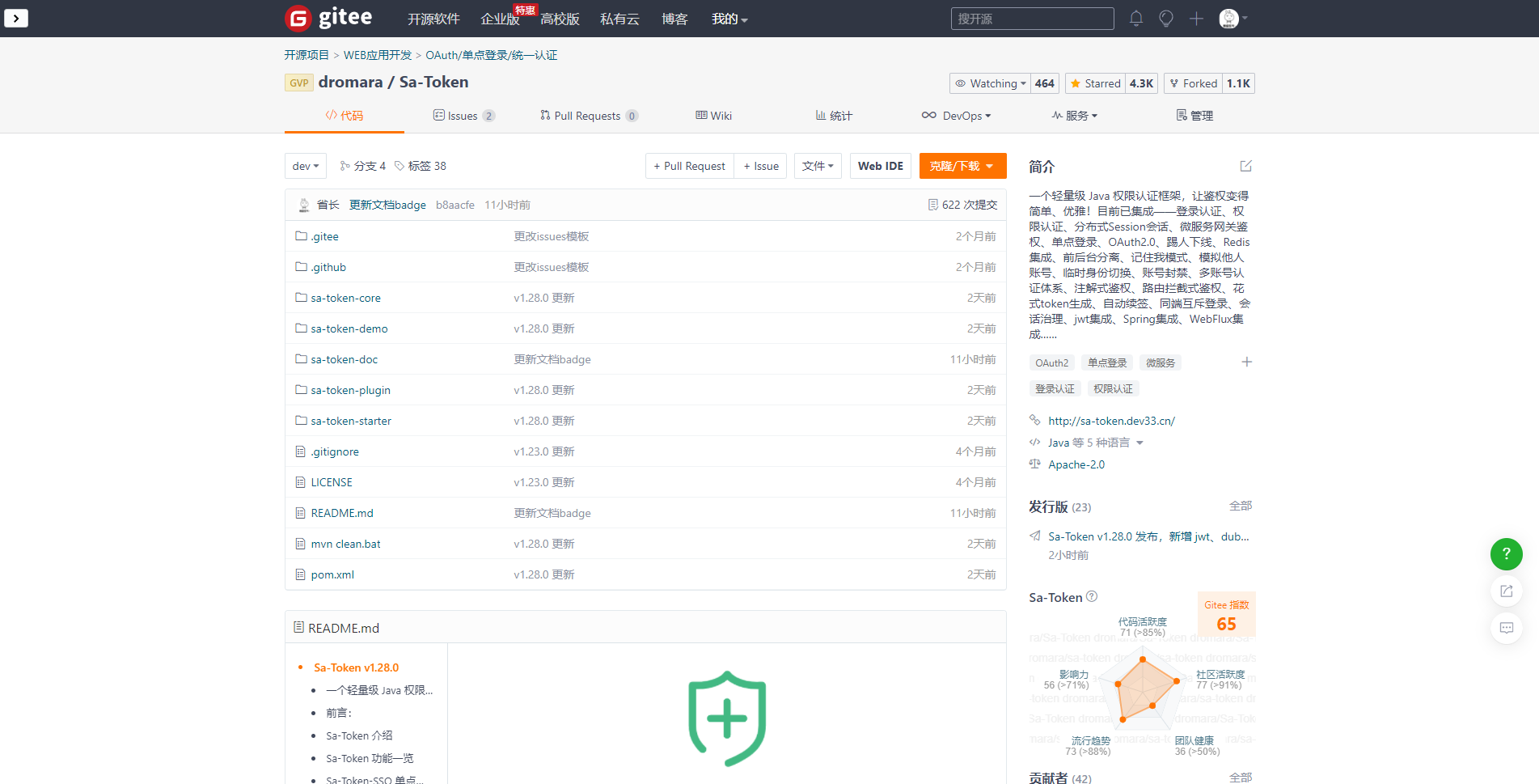1539x784 pixels.
Task: Click the WEB应用开发 breadcrumb link
Action: tap(378, 55)
